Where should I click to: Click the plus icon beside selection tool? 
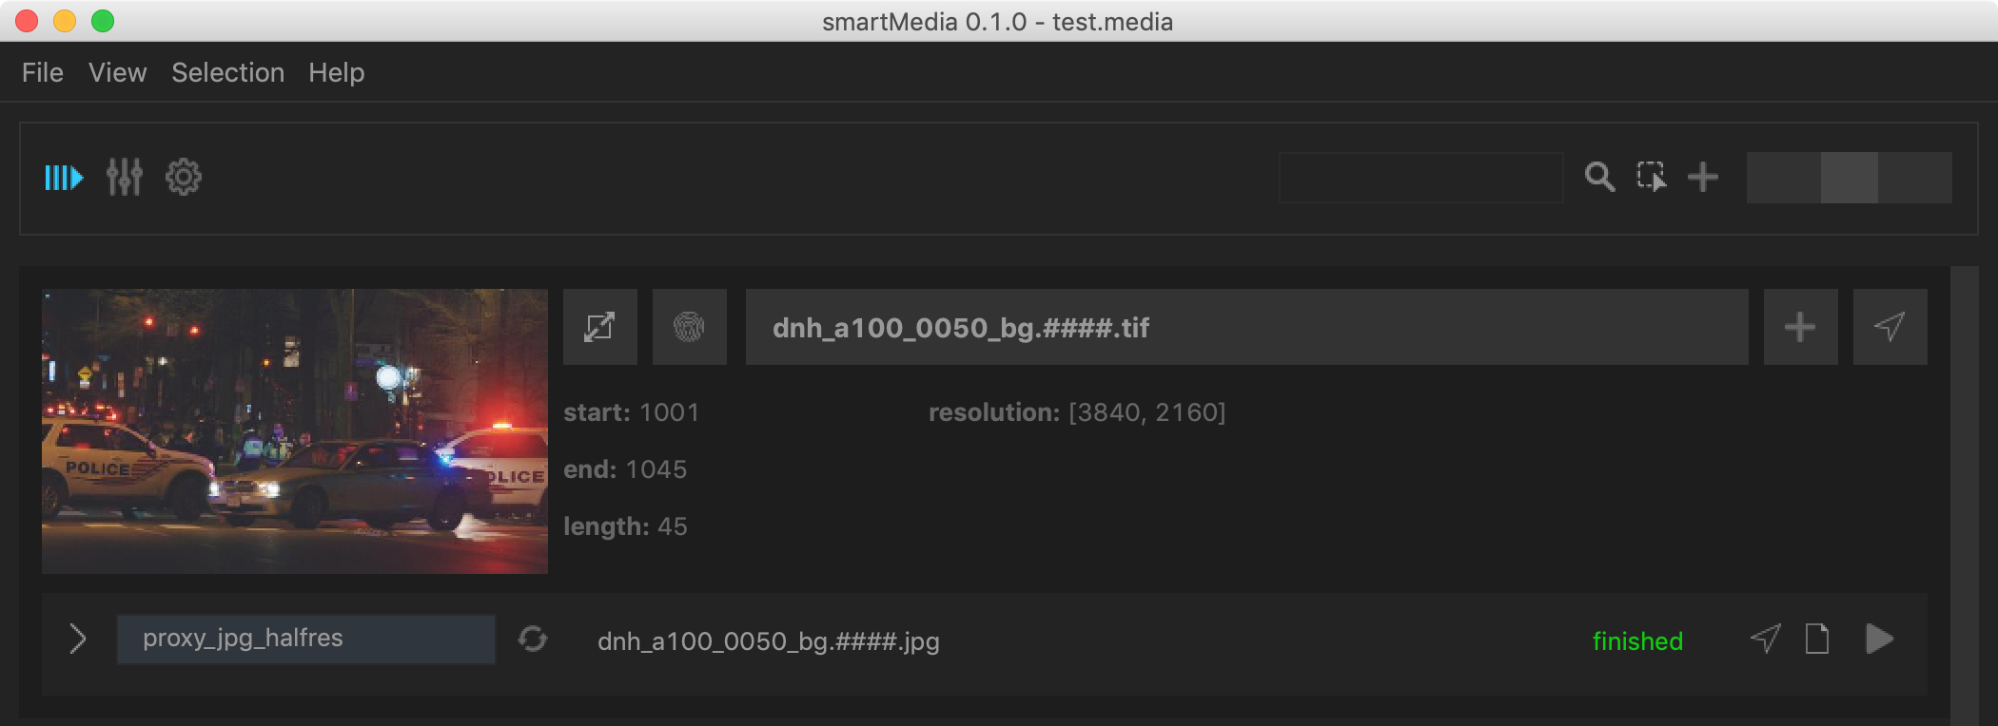[1703, 178]
